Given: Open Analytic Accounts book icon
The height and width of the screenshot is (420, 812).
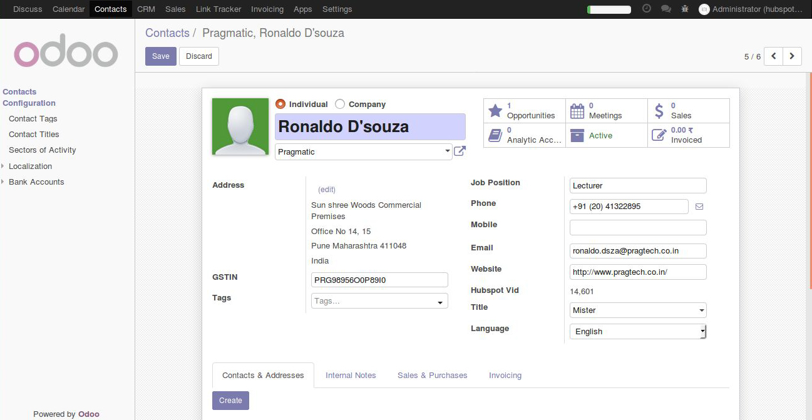Looking at the screenshot, I should [x=495, y=135].
